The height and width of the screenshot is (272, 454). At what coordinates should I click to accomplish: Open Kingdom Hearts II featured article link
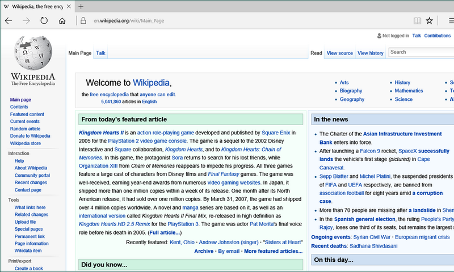[101, 133]
